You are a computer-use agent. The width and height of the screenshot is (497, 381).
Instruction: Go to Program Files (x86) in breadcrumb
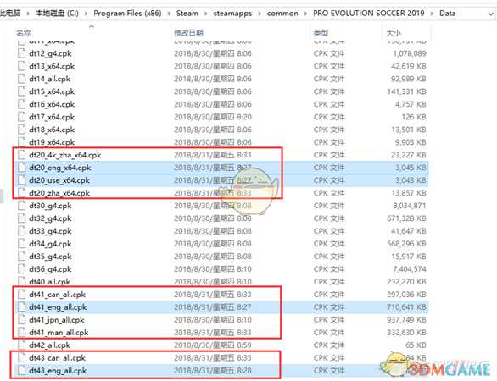127,14
